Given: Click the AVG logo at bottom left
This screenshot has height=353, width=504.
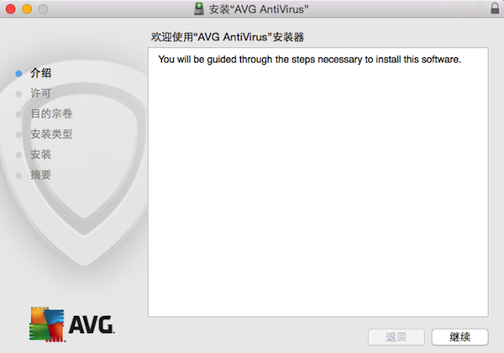Looking at the screenshot, I should coord(72,324).
